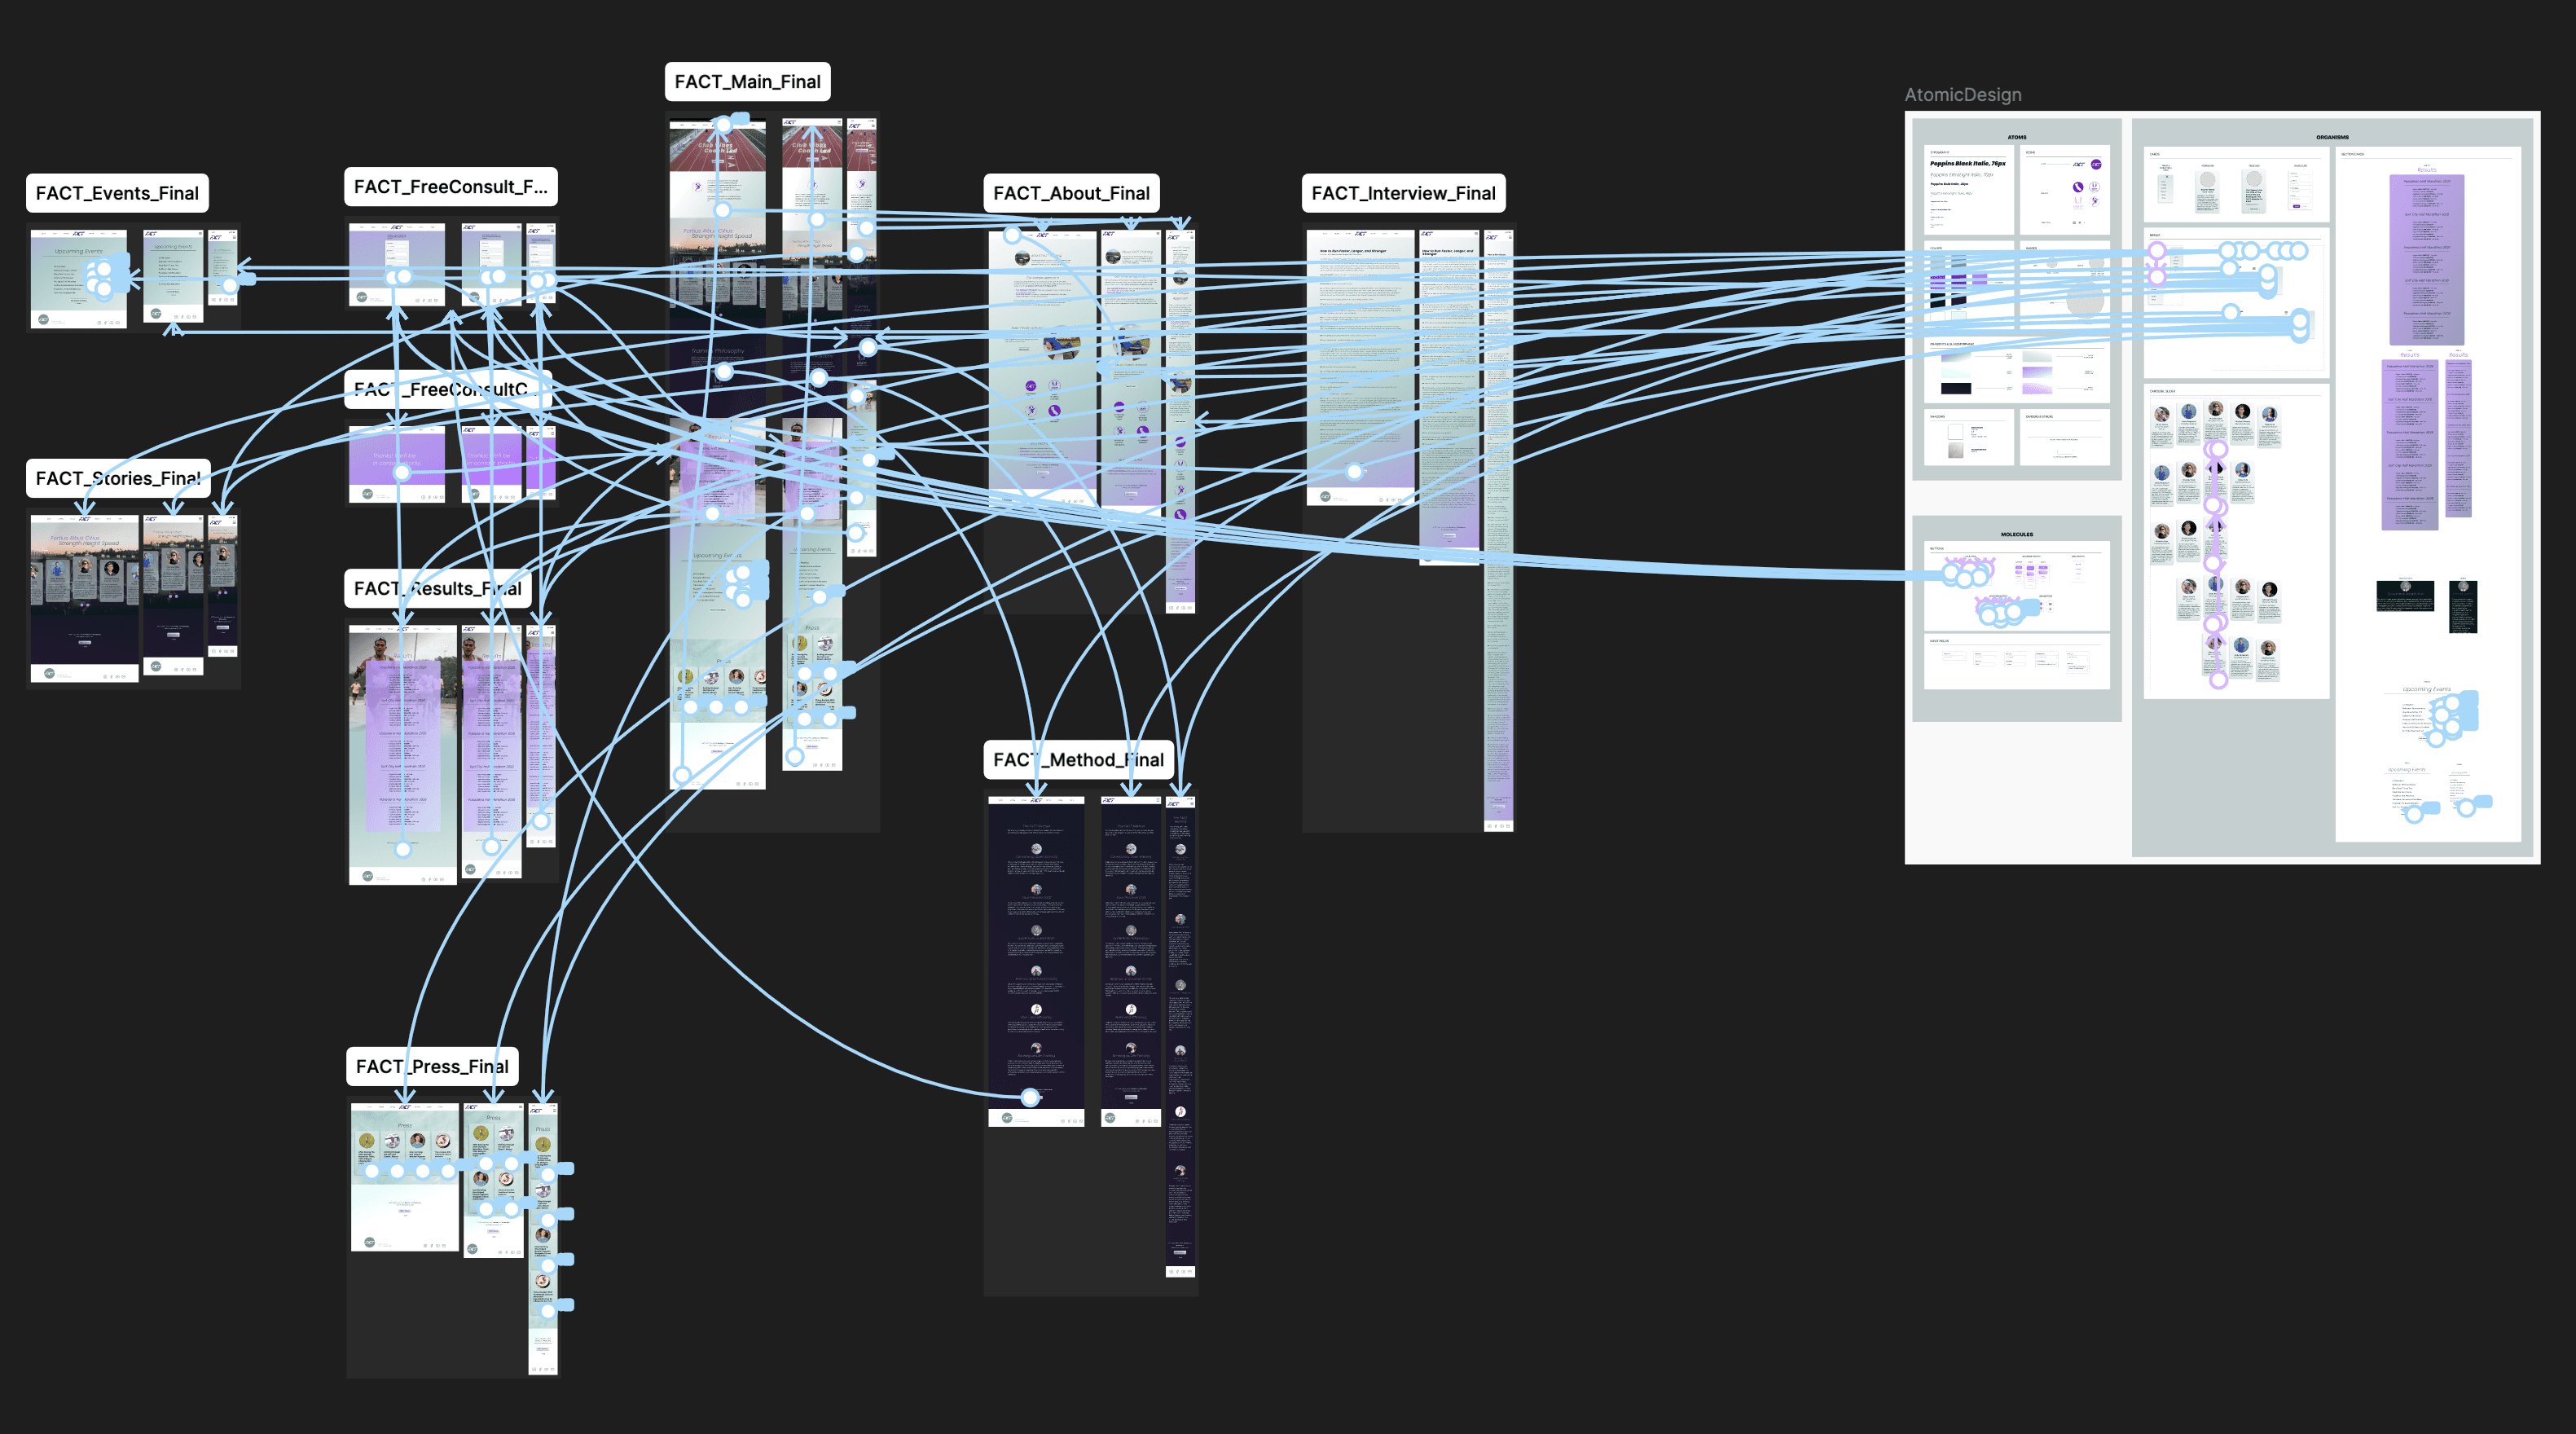Click the FACT_Interview_Final flow label
The width and height of the screenshot is (2576, 1434).
pyautogui.click(x=1403, y=193)
